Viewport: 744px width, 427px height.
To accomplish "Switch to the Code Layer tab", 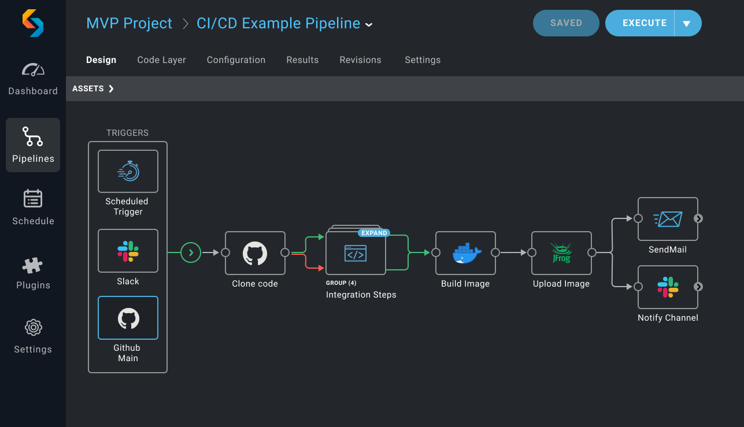I will point(161,60).
